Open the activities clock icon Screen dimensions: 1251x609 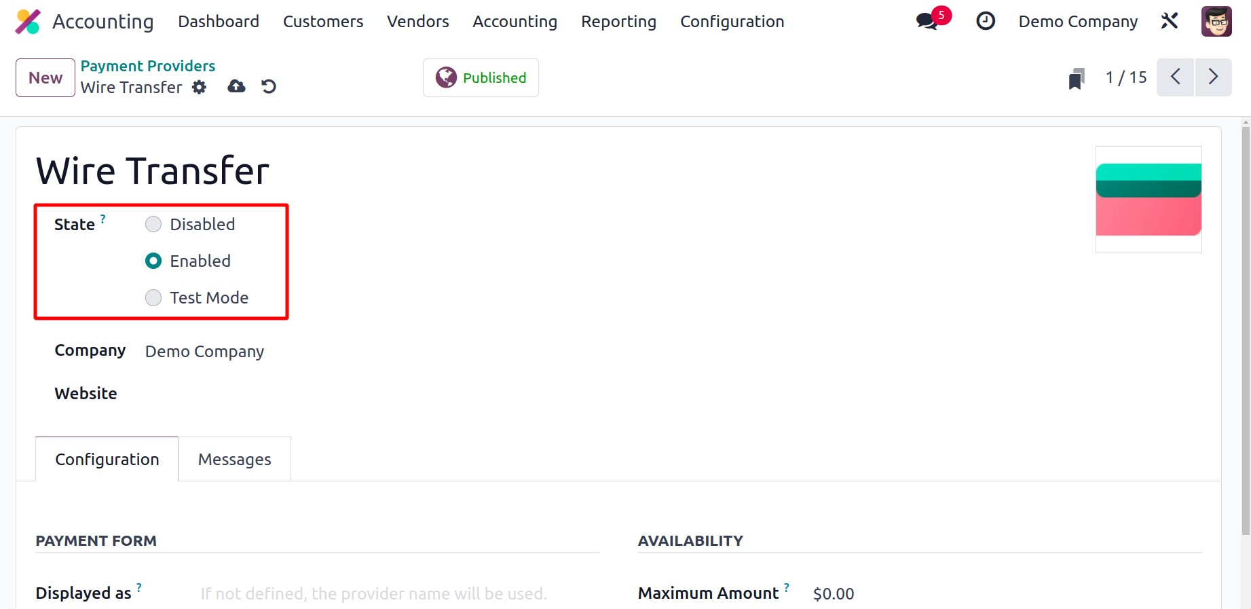pos(986,21)
